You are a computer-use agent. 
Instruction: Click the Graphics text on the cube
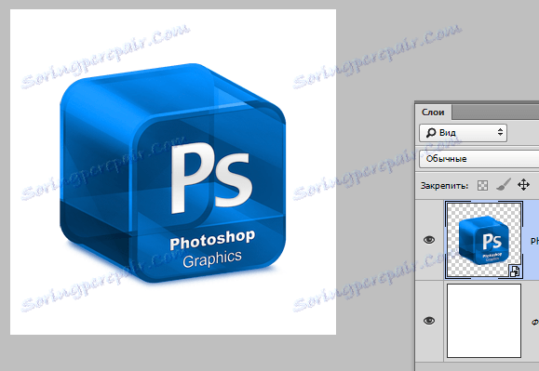tap(212, 259)
